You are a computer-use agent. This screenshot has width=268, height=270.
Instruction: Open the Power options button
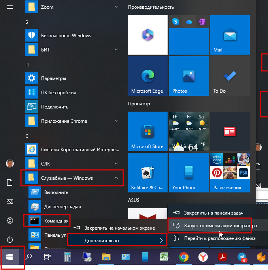click(x=10, y=240)
